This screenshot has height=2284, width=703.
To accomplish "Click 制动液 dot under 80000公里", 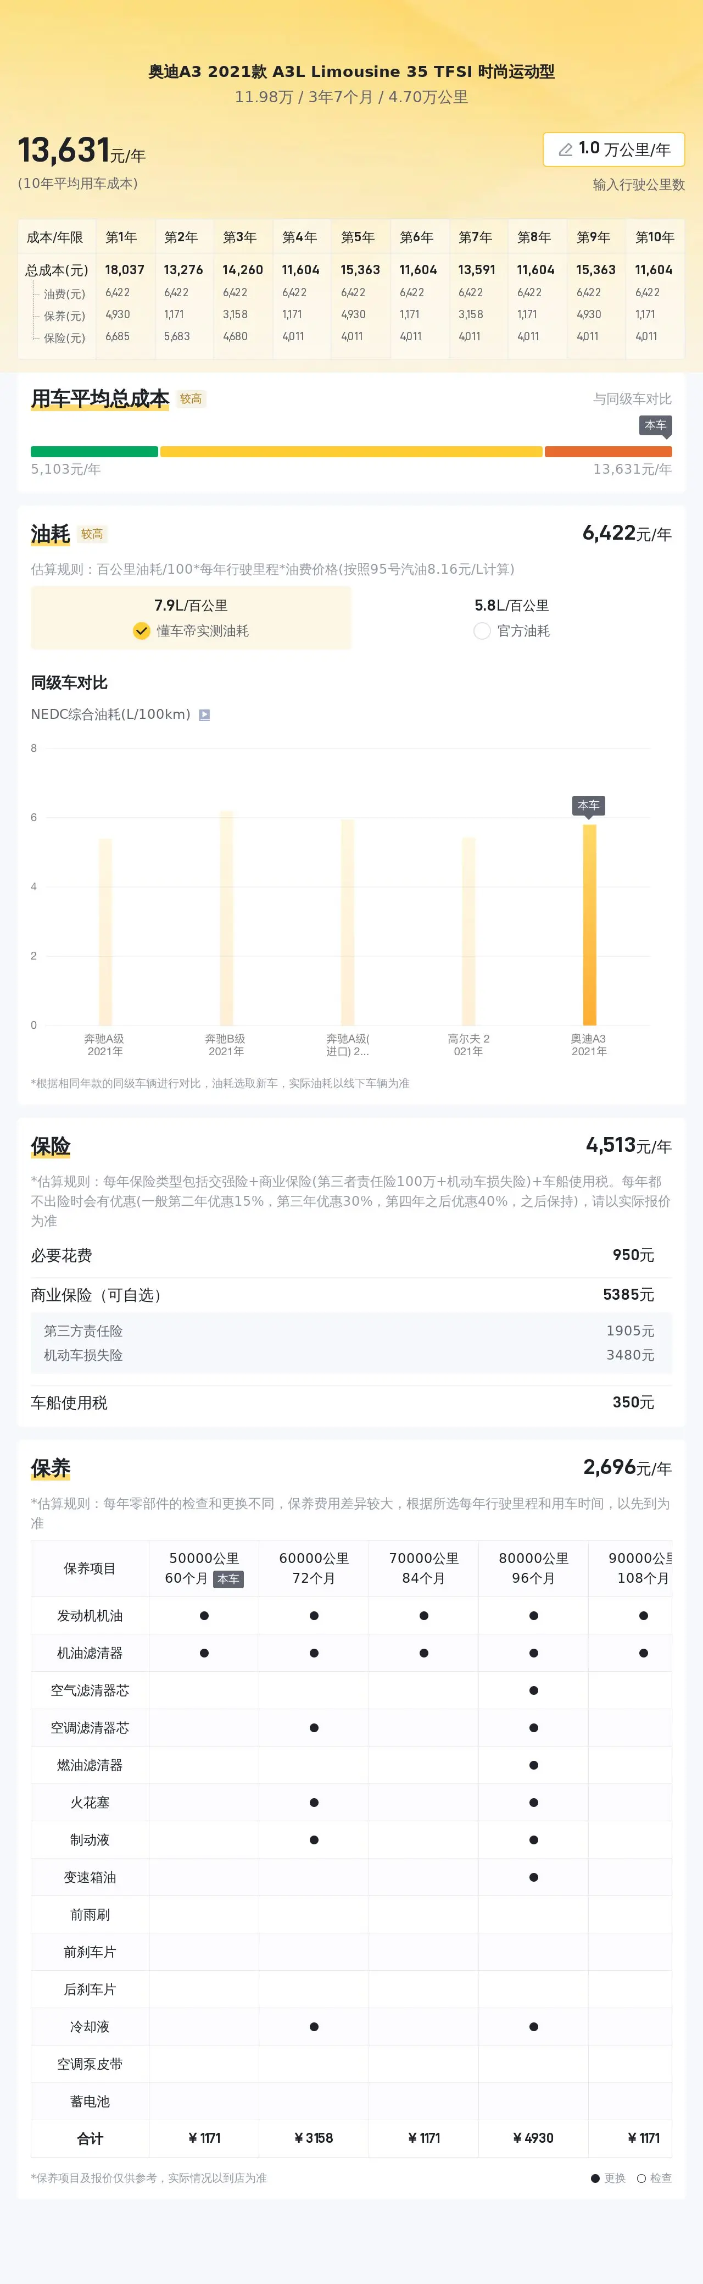I will coord(534,1839).
